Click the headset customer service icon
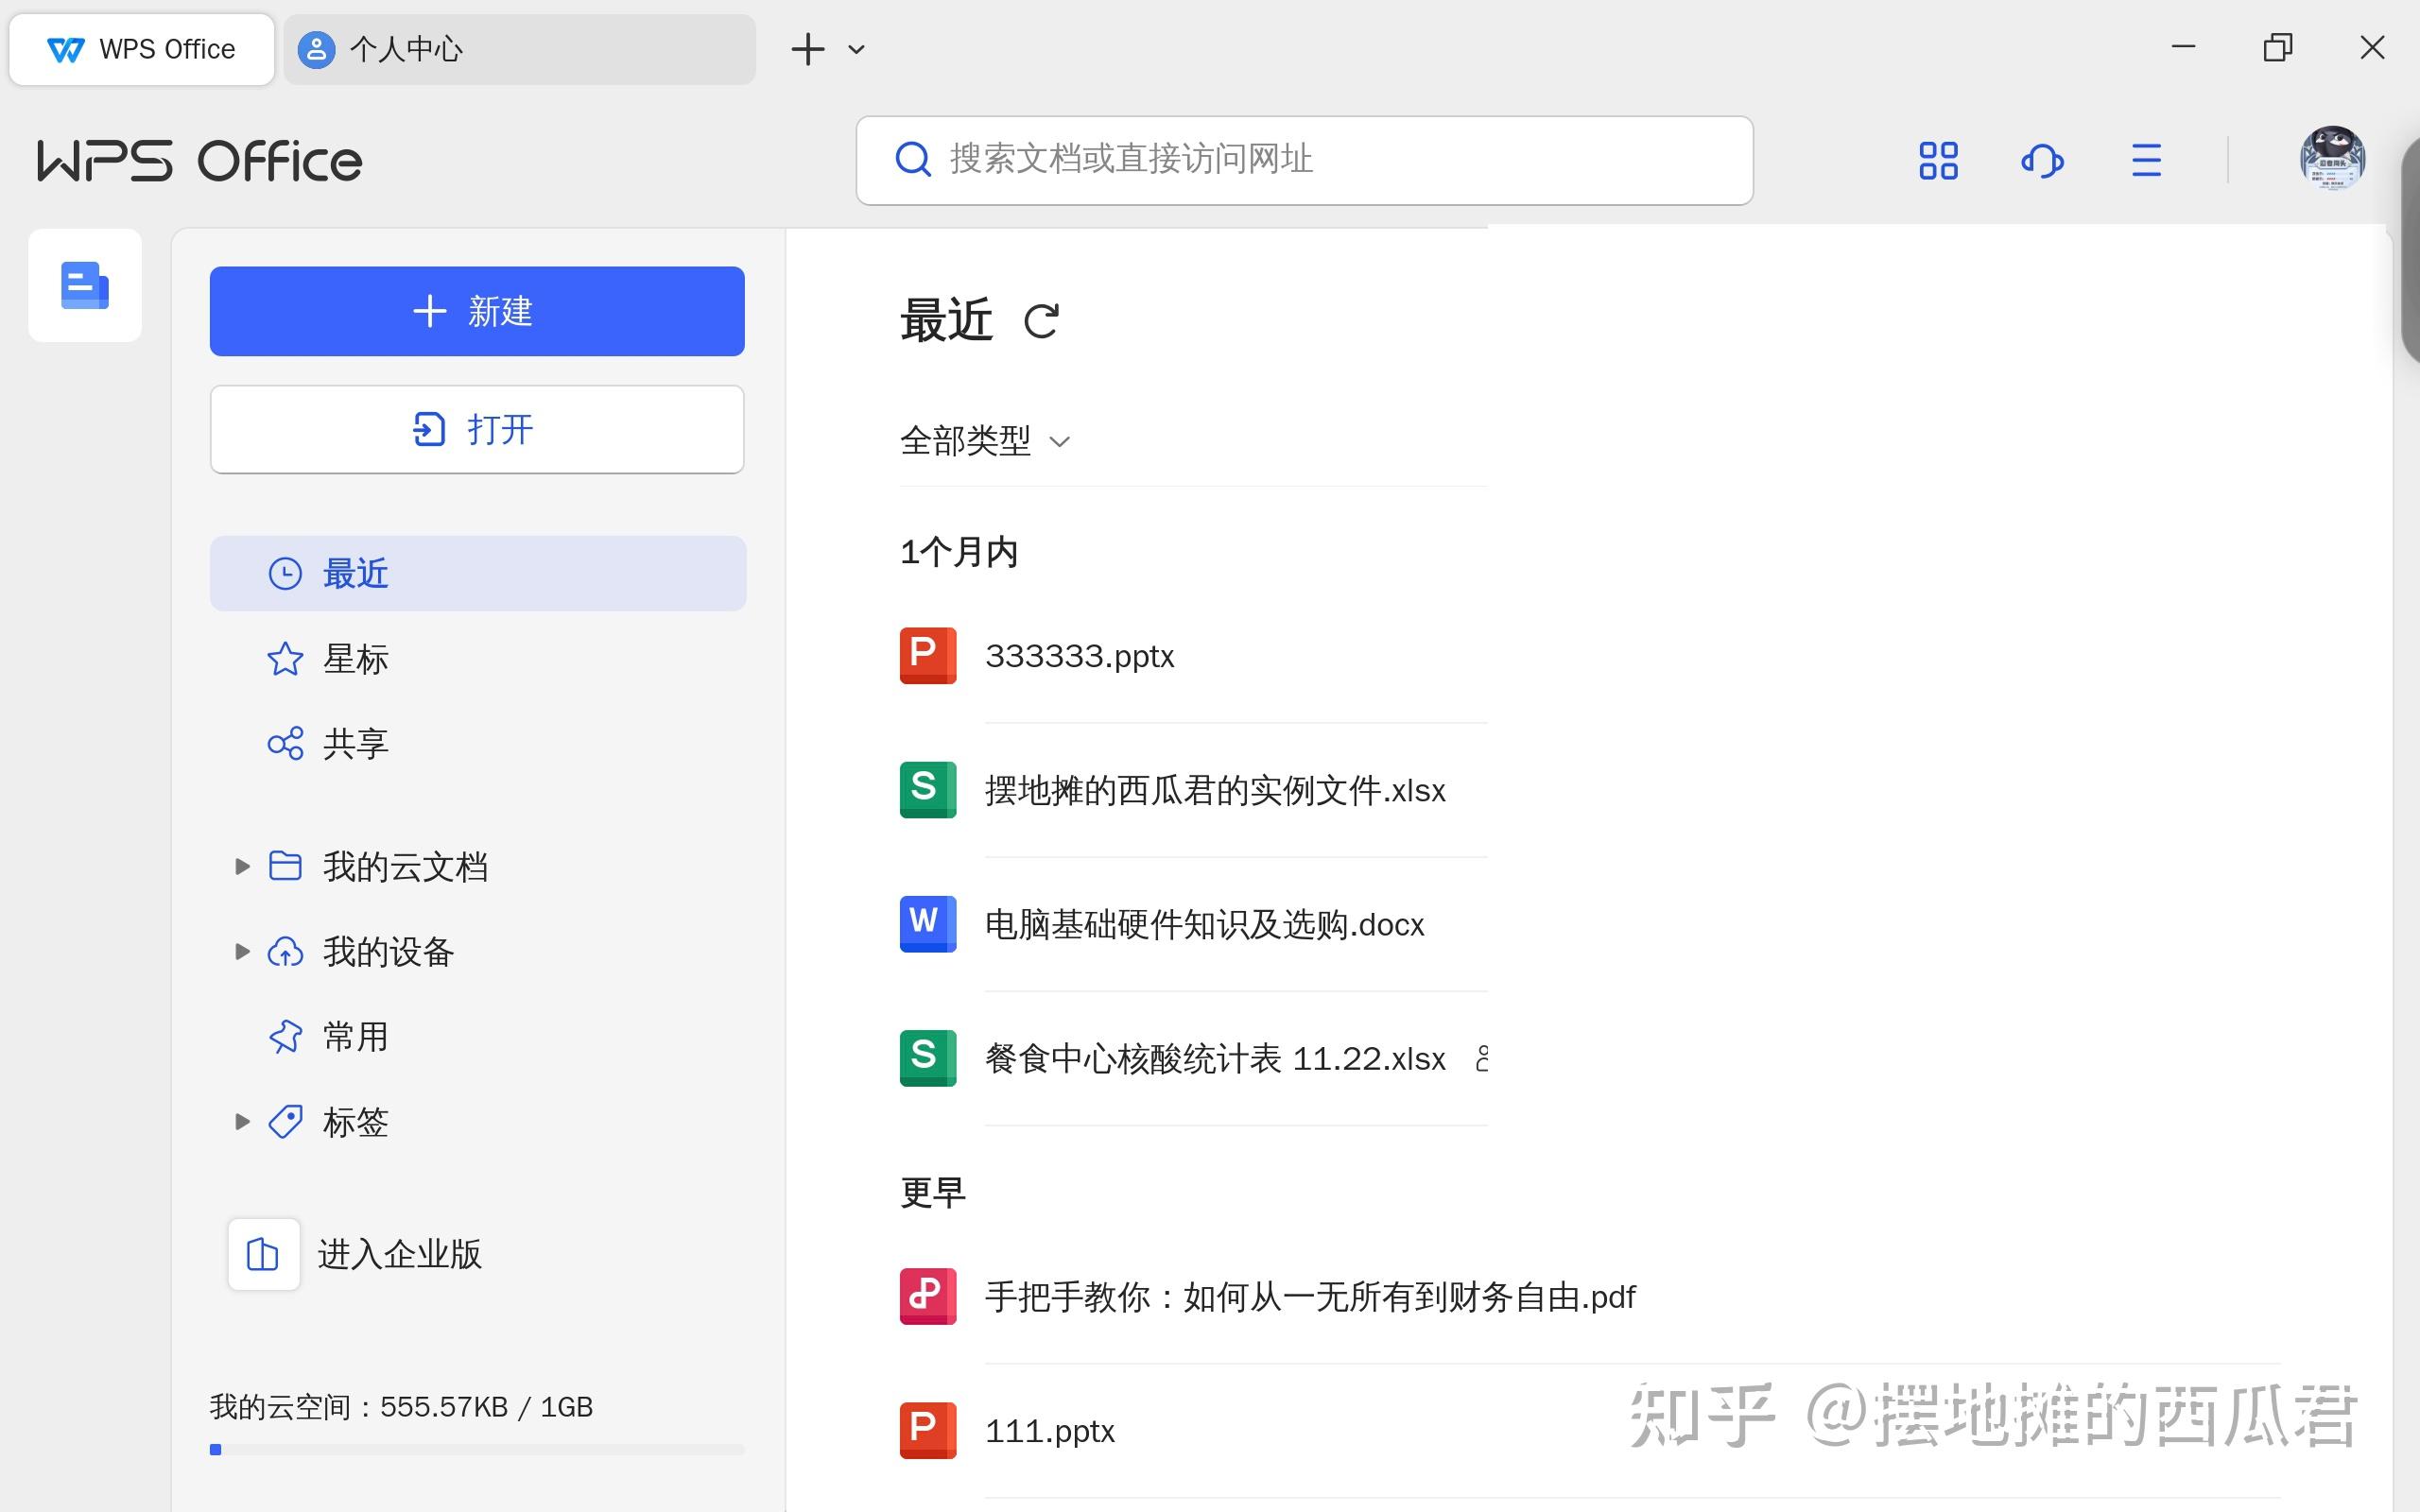This screenshot has height=1512, width=2420. (2042, 160)
